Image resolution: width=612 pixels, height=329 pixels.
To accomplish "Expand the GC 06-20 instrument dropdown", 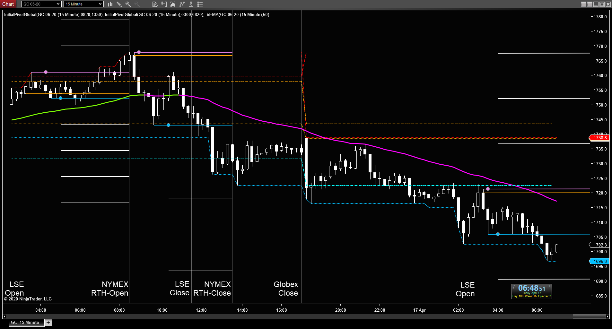I will coord(41,4).
